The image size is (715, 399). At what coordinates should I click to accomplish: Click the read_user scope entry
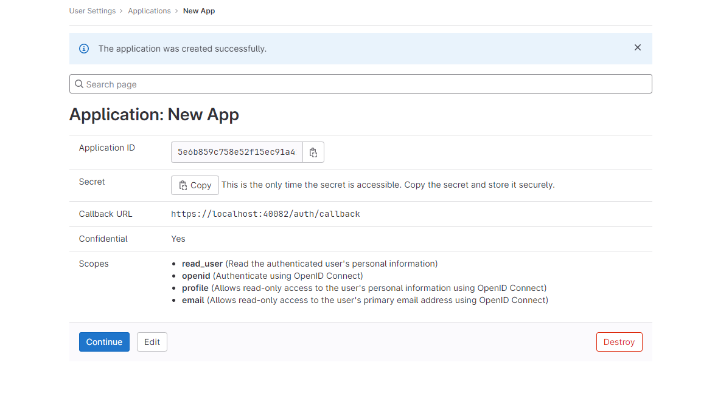[202, 264]
